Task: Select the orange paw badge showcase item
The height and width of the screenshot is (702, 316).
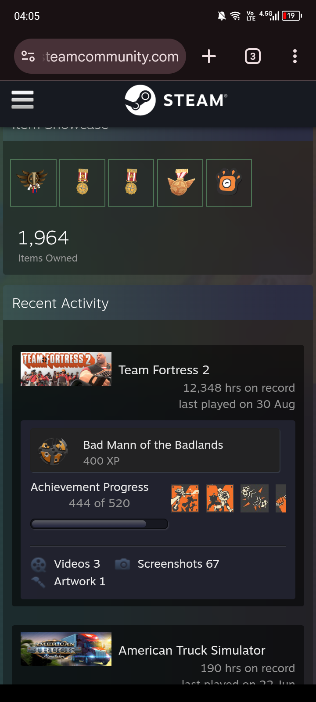Action: (x=229, y=183)
